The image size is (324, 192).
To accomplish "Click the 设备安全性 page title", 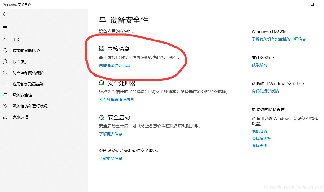I will (x=129, y=20).
